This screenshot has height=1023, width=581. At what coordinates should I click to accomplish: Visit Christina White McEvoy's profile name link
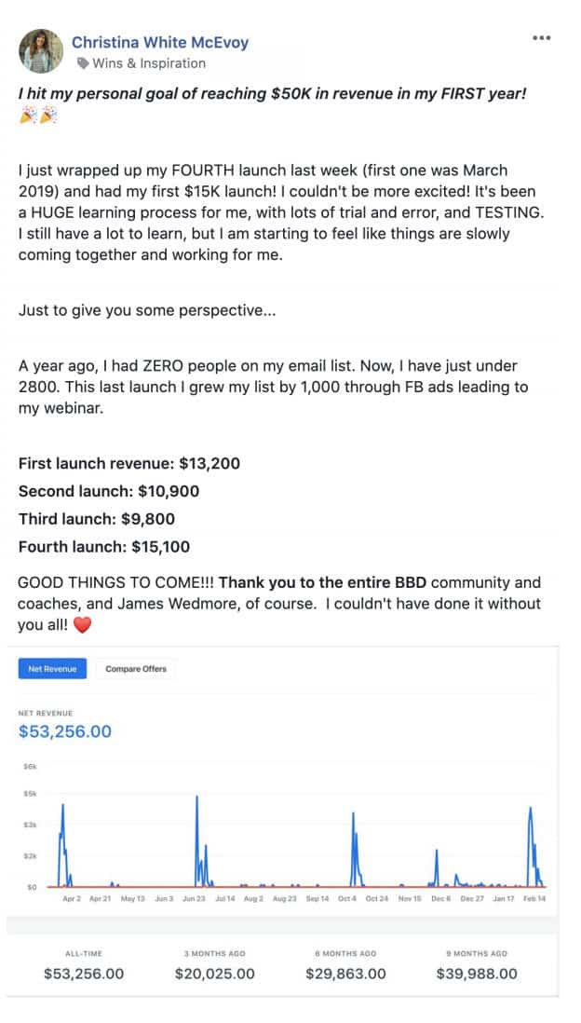[x=160, y=42]
